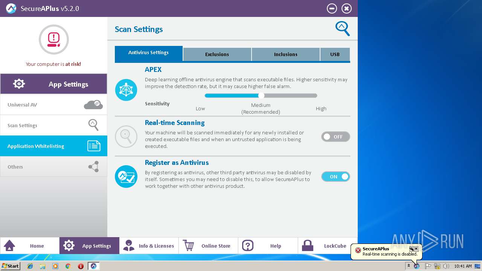Click the Action Center flag tray icon
Viewport: 482px width, 271px height.
pos(428,266)
